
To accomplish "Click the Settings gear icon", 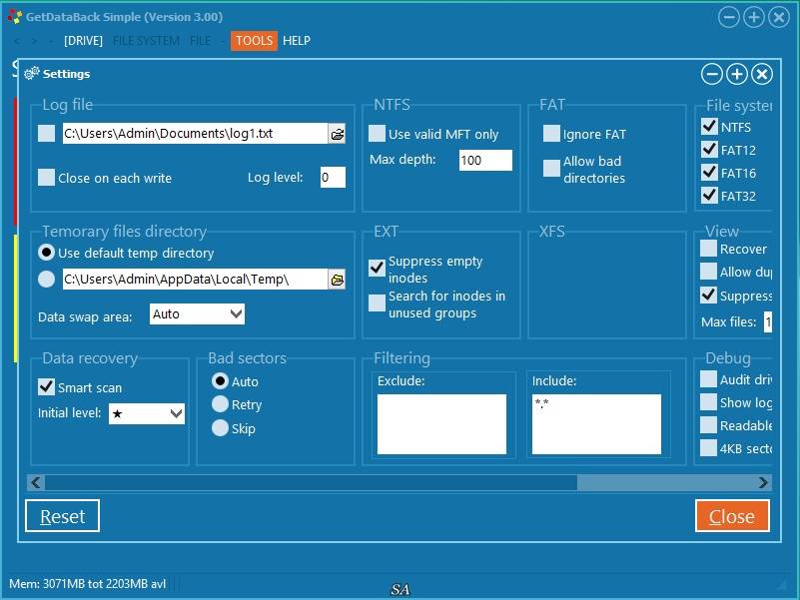I will pyautogui.click(x=32, y=74).
